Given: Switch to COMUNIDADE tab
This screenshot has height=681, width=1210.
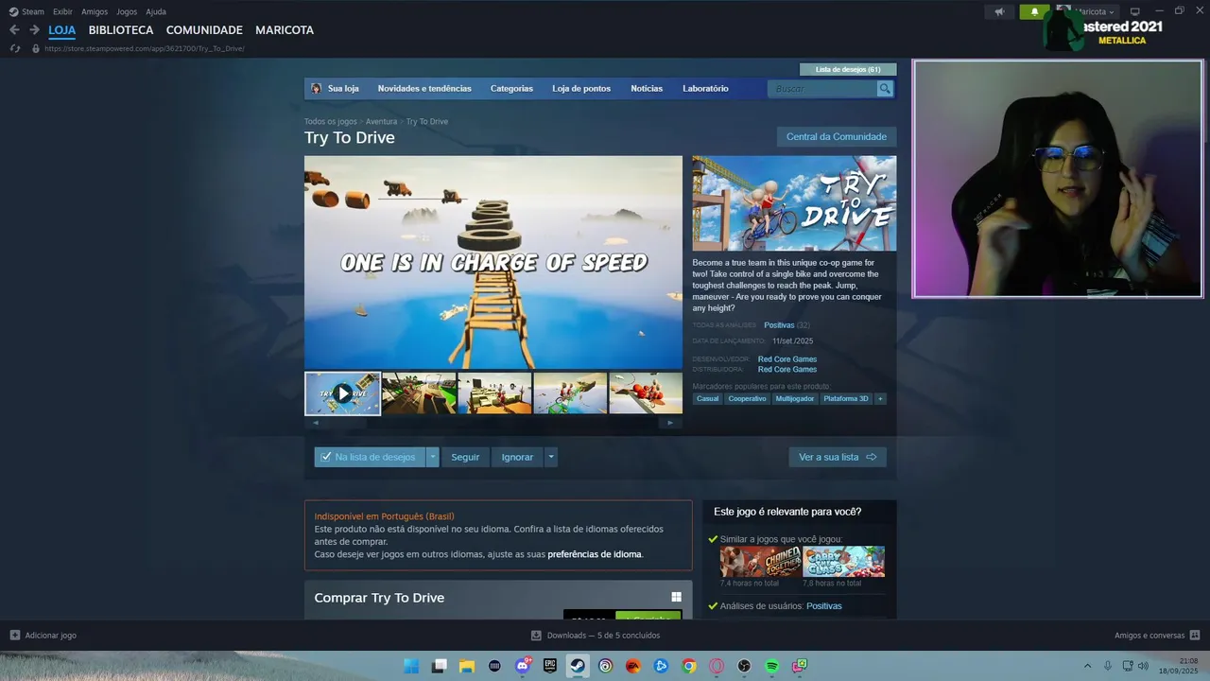Looking at the screenshot, I should click(204, 30).
